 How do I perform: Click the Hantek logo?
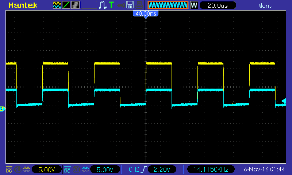23,5
